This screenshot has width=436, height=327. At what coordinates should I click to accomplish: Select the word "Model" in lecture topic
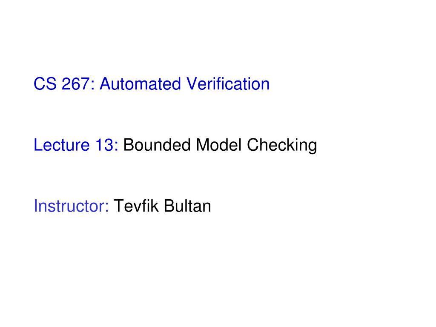click(218, 145)
